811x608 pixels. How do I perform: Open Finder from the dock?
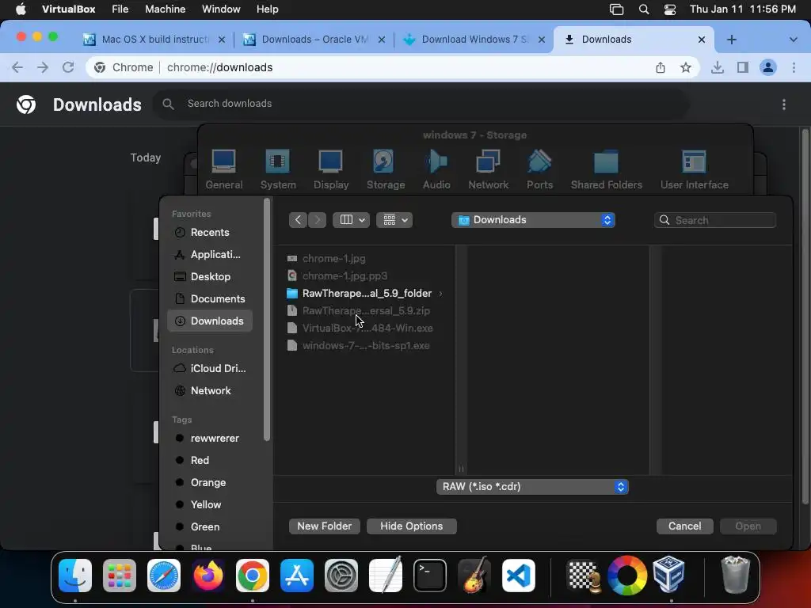(x=75, y=576)
